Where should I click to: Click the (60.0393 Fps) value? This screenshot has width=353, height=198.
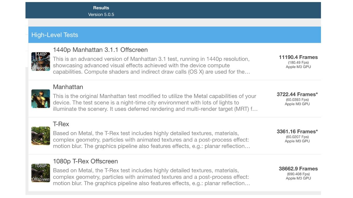click(297, 100)
